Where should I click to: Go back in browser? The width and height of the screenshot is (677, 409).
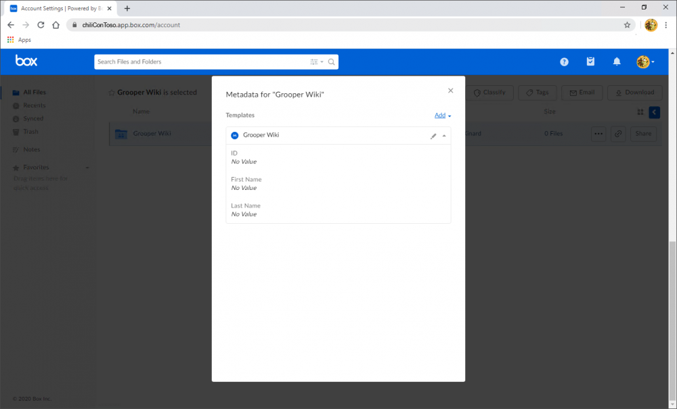(x=11, y=25)
